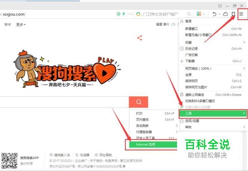Expand the highlighted 工具 submenu
Viewport: 248px width, 171px height.
pos(213,114)
